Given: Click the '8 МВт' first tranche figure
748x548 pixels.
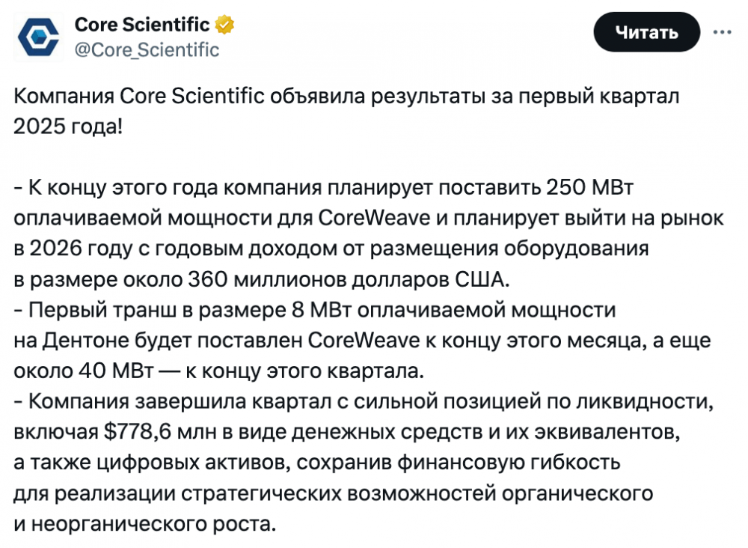Looking at the screenshot, I should 321,310.
